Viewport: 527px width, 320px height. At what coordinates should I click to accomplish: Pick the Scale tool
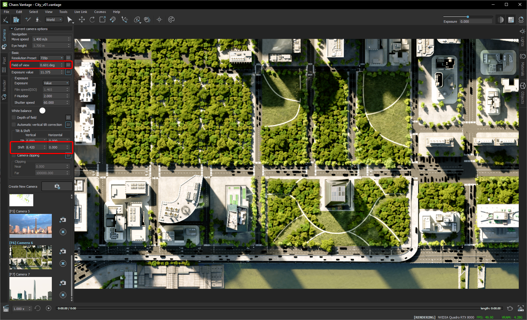pos(102,20)
